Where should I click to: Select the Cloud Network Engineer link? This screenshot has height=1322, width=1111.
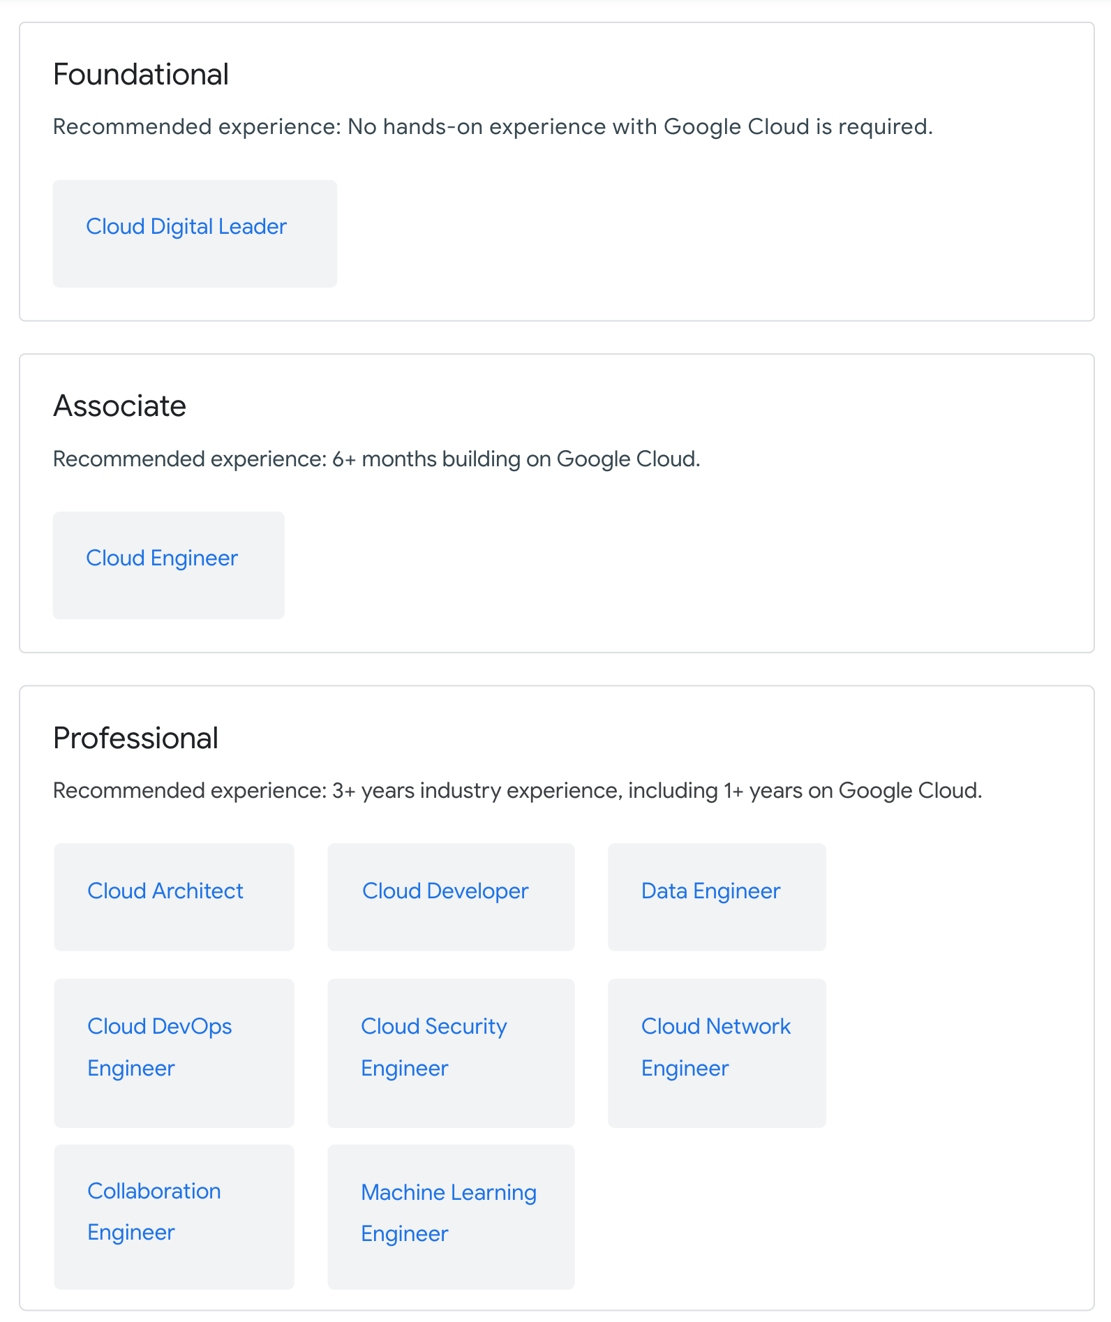coord(715,1046)
